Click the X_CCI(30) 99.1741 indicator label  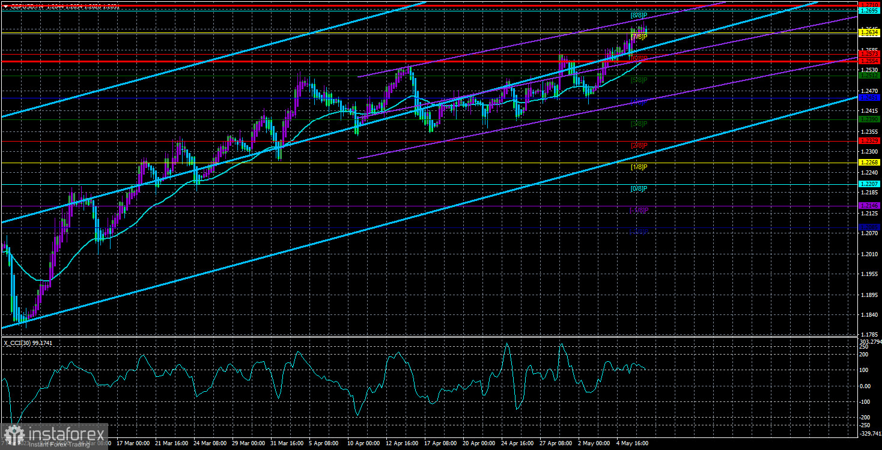tap(29, 343)
